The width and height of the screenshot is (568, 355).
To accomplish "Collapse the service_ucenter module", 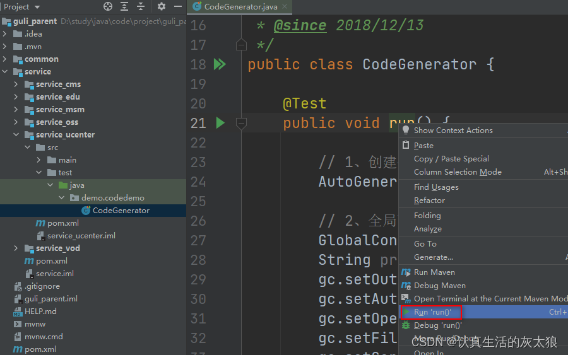I will coord(16,134).
